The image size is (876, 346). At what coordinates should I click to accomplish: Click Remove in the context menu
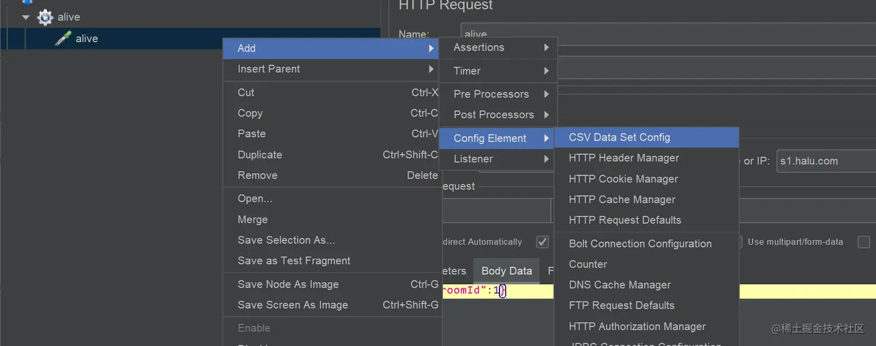click(257, 175)
